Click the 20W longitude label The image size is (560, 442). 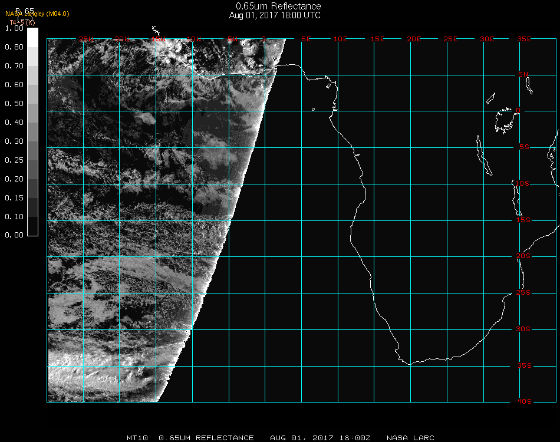click(122, 39)
